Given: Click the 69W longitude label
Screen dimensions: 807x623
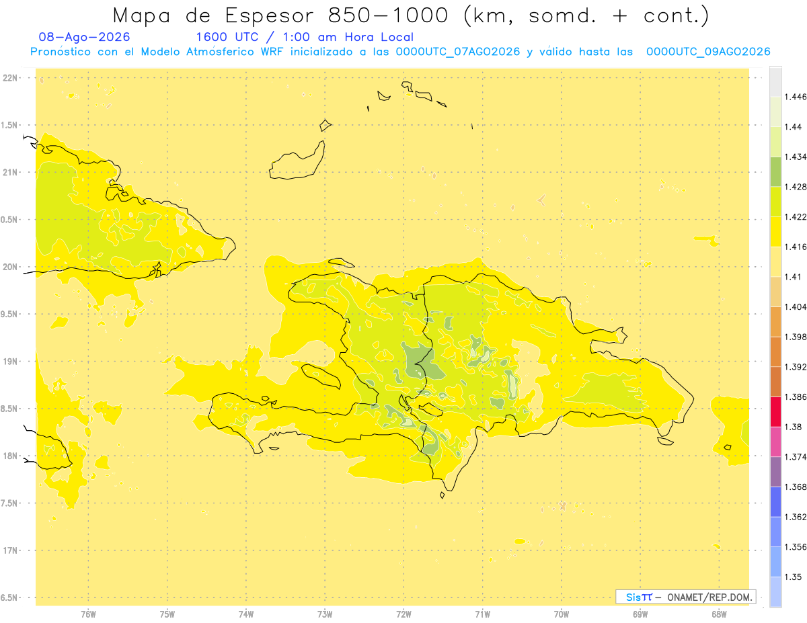Looking at the screenshot, I should coord(640,614).
